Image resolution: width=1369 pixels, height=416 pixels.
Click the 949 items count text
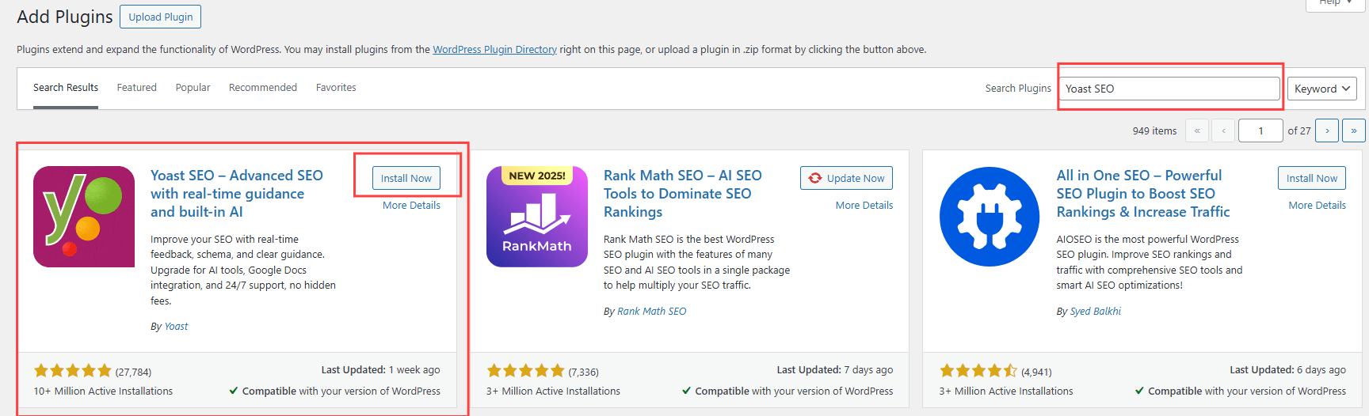point(1154,130)
